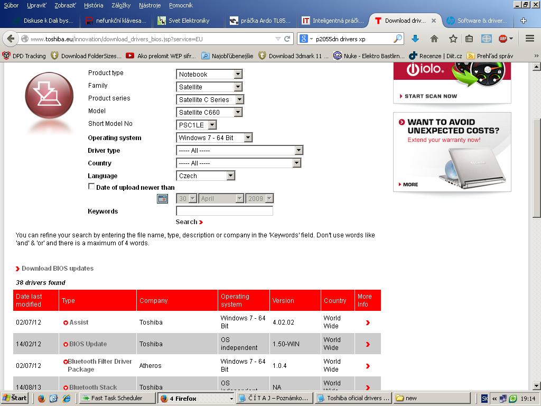This screenshot has height=406, width=541.
Task: Open the calendar date picker icon
Action: 162,199
